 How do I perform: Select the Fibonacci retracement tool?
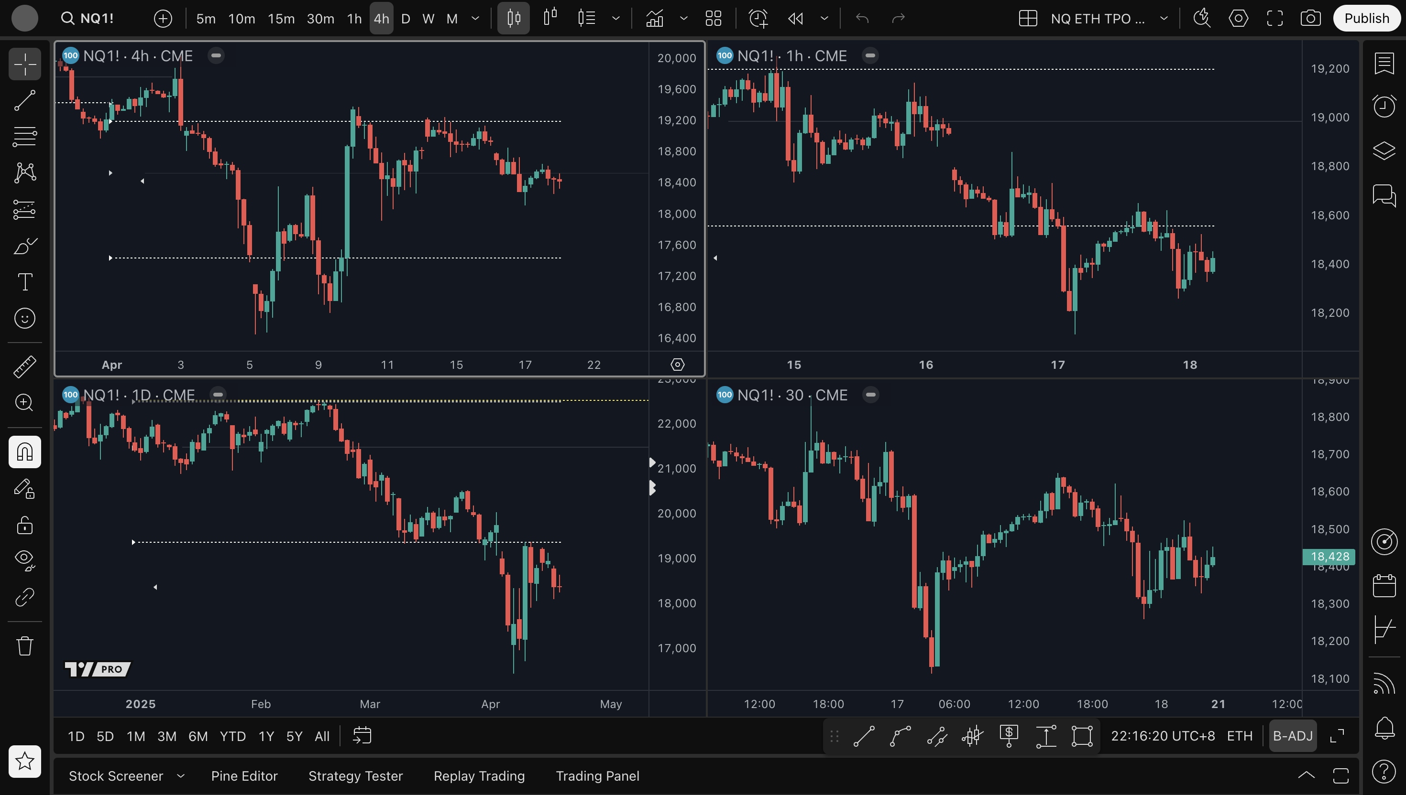(24, 137)
